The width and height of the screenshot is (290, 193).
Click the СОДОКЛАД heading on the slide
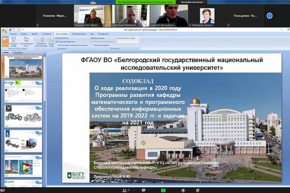coord(138,81)
